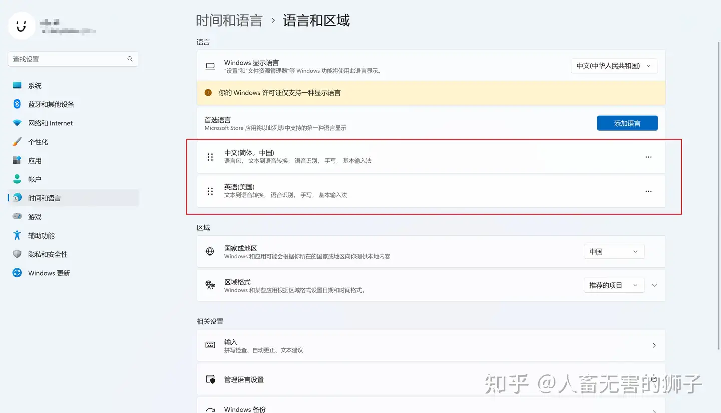Select 游戏 in the sidebar
Image resolution: width=721 pixels, height=413 pixels.
coord(73,217)
